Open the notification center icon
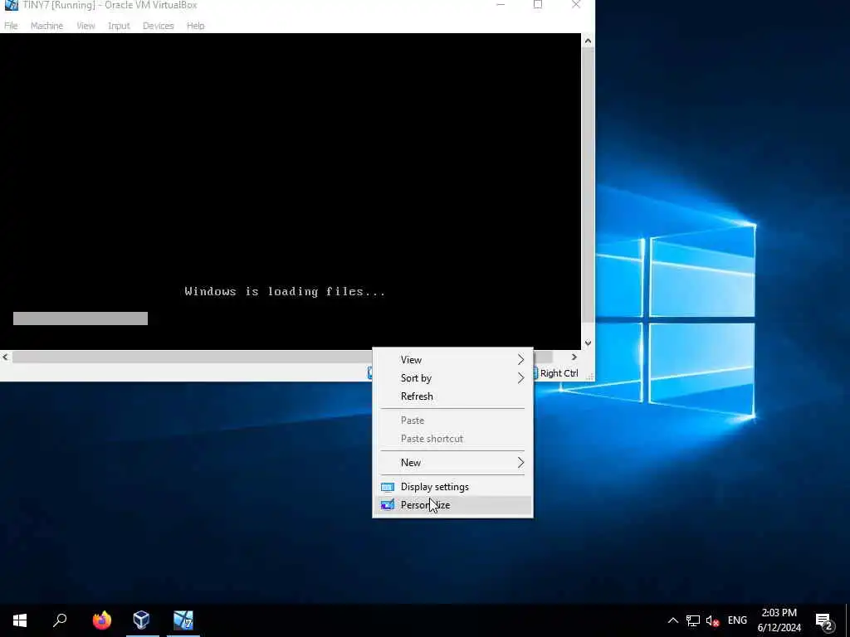Viewport: 850px width, 637px height. [824, 622]
